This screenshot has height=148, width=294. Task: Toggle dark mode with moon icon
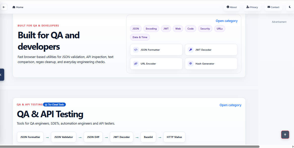[290, 7]
